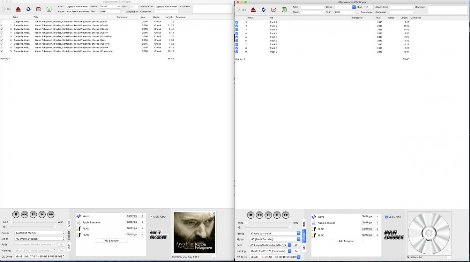
Task: Enable the Compilation checkbox in the right window
Action: [359, 12]
